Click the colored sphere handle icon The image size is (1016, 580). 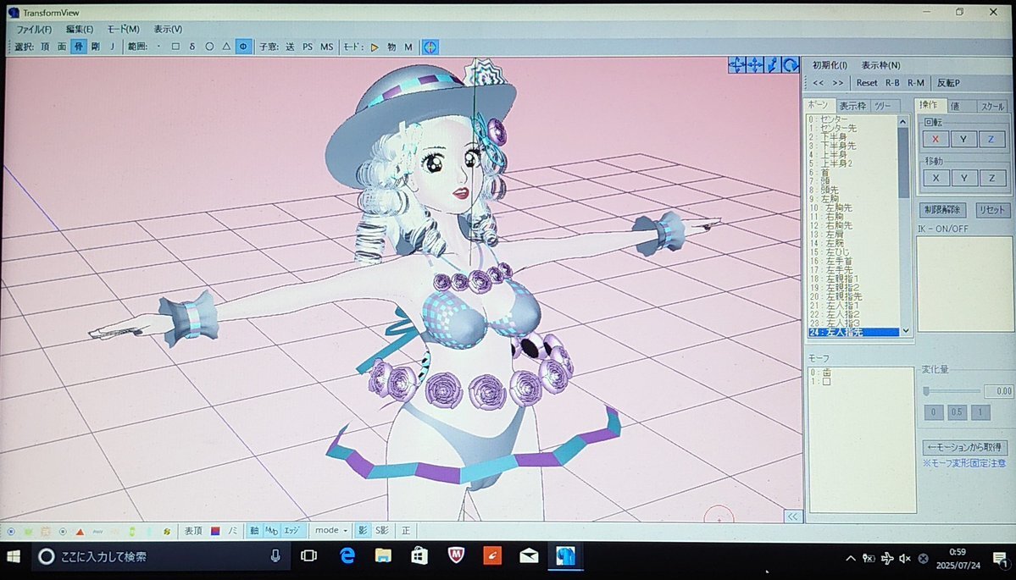point(430,47)
